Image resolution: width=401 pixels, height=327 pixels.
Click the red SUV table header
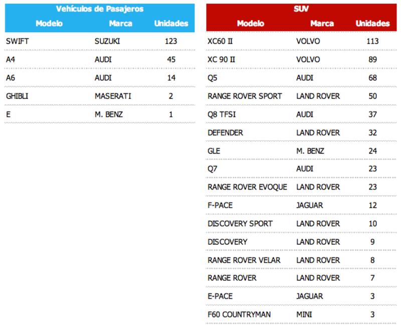(x=301, y=9)
